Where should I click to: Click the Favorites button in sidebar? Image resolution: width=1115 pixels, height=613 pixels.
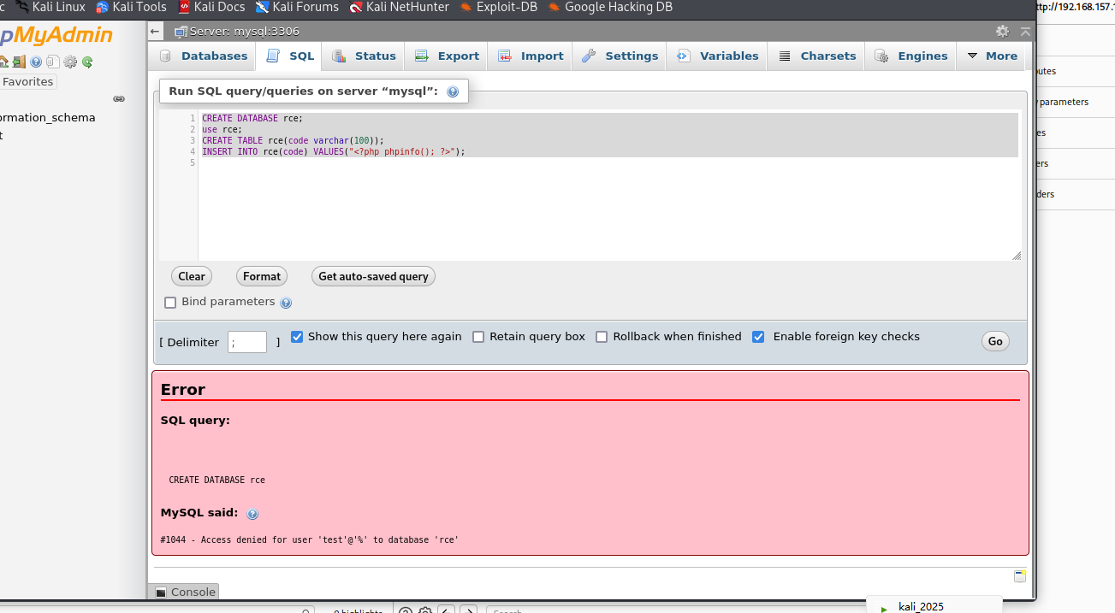[x=27, y=82]
